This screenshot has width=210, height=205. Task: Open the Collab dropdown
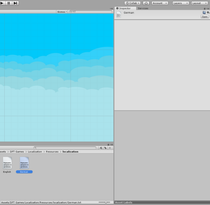pos(133,3)
